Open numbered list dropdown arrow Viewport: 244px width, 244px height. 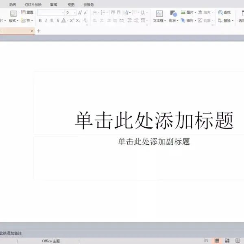click(107, 13)
